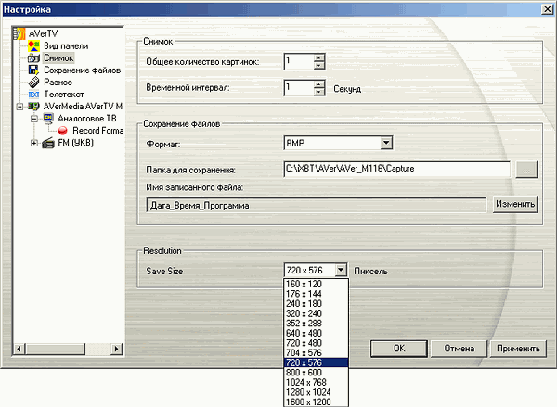
Task: Click in the save folder path field
Action: [x=396, y=170]
